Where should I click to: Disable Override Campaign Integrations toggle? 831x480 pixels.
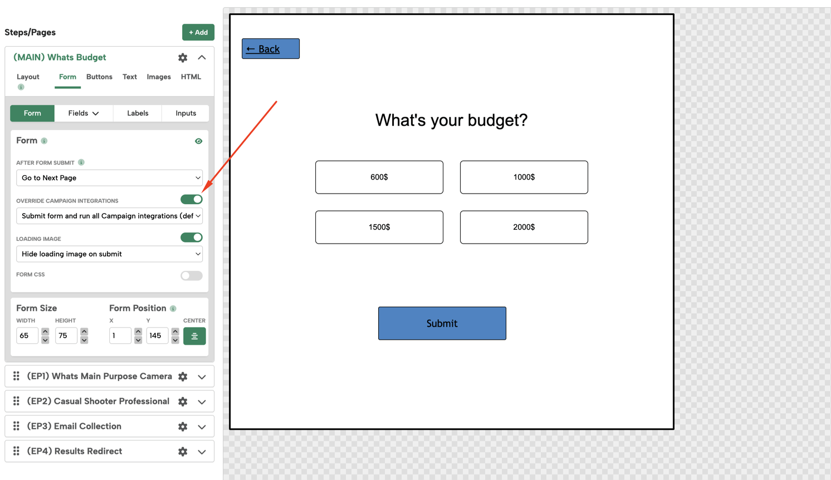click(x=191, y=199)
